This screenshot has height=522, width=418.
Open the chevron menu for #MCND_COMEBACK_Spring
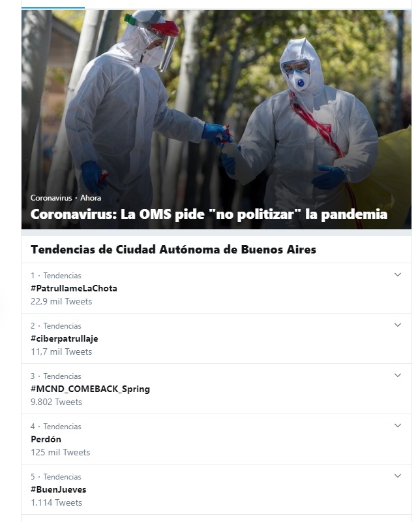[x=397, y=375]
